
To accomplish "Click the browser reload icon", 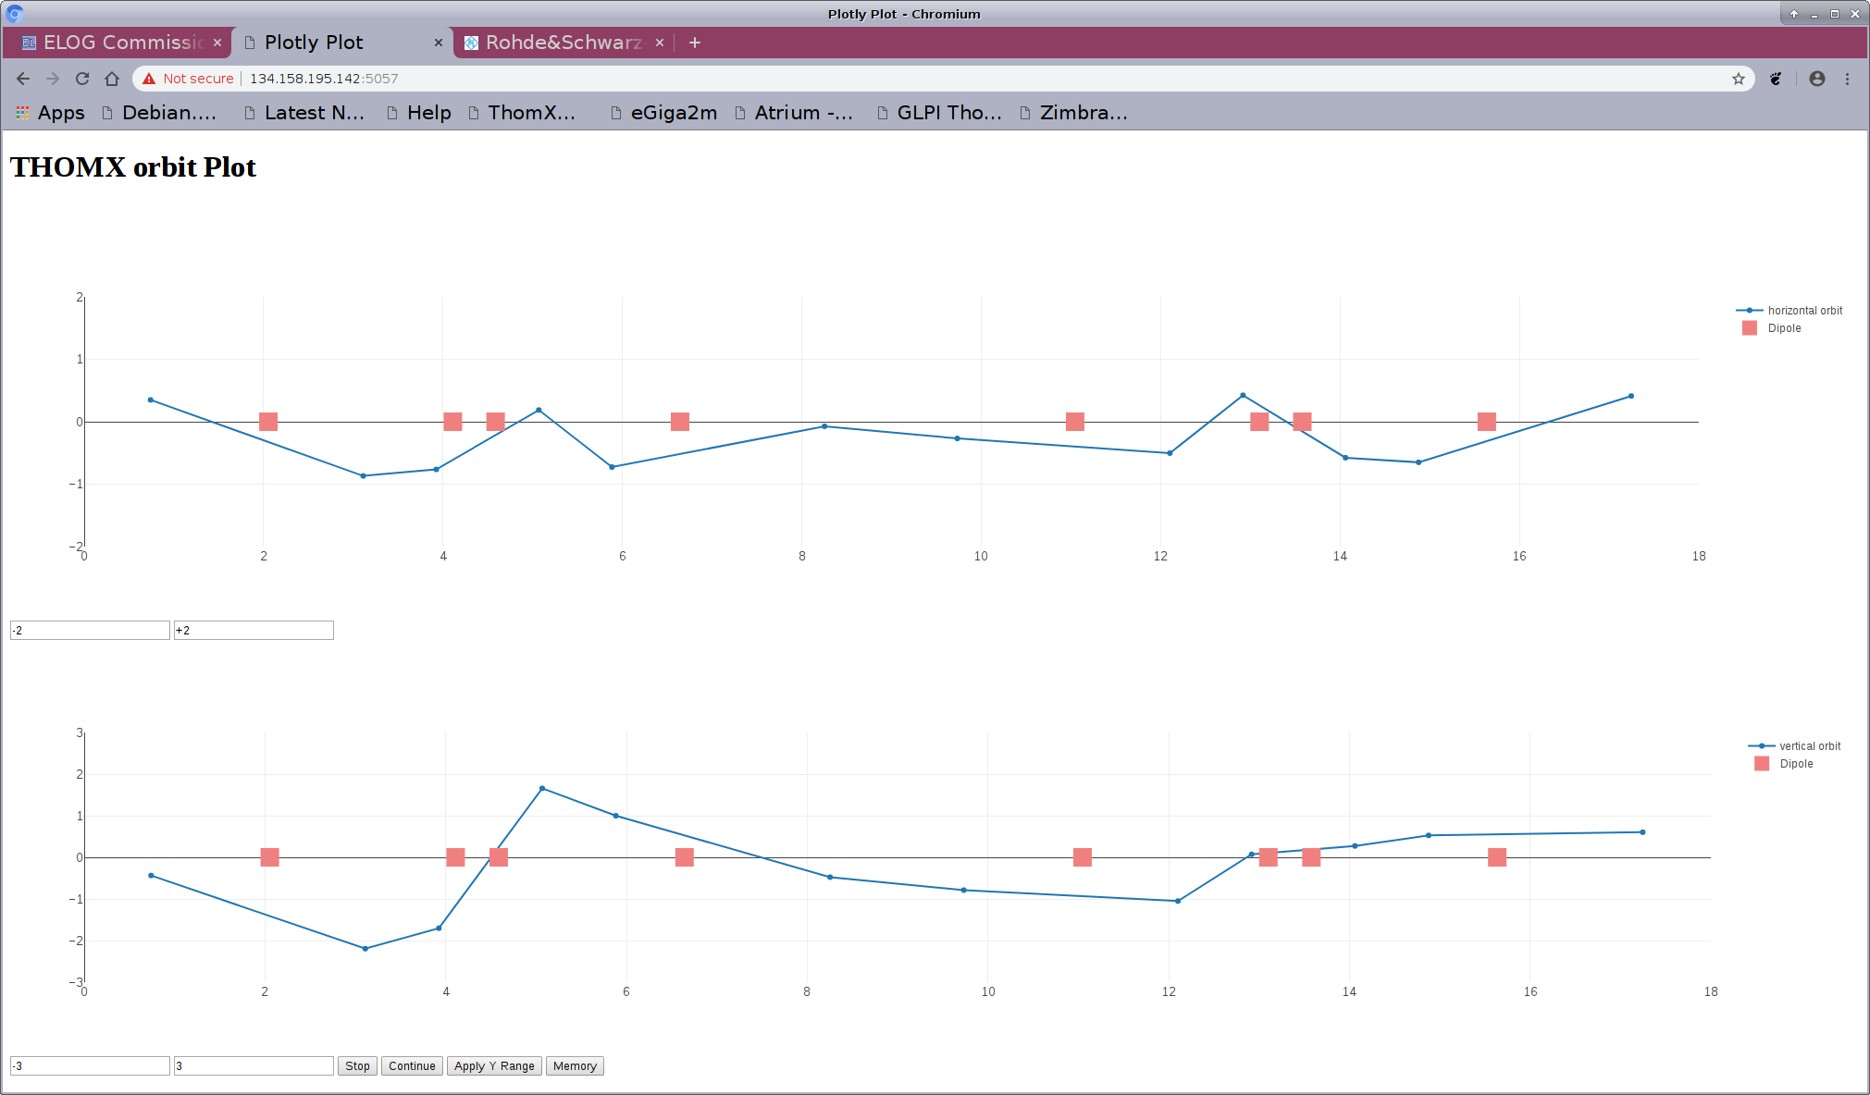I will 82,79.
